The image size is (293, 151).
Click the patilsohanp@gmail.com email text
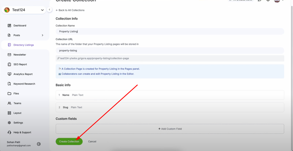19,146
